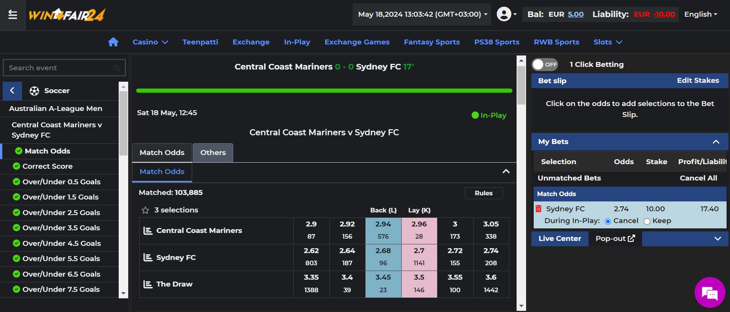Open Exchange Games
730x312 pixels.
pyautogui.click(x=357, y=42)
